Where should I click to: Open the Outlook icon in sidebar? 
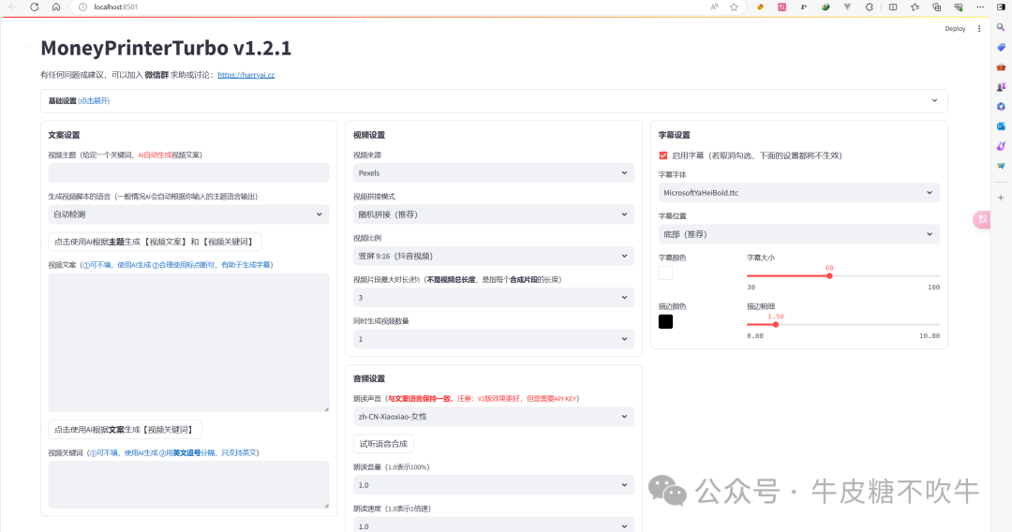point(1001,126)
